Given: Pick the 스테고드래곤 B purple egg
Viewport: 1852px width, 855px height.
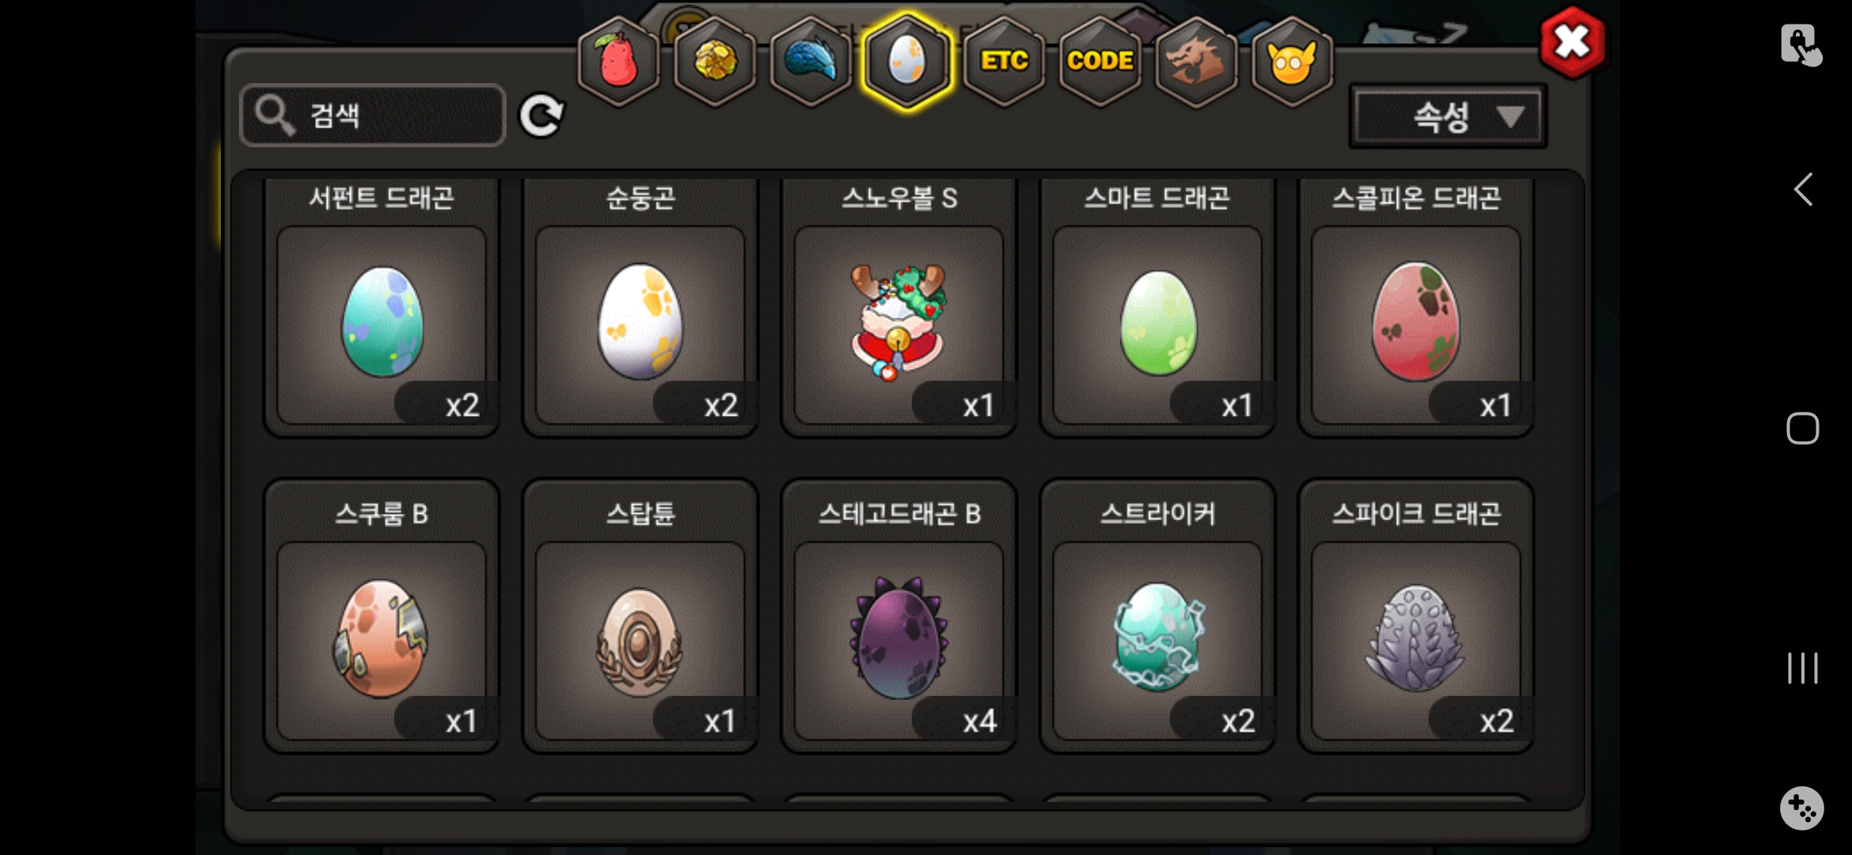Looking at the screenshot, I should tap(899, 617).
